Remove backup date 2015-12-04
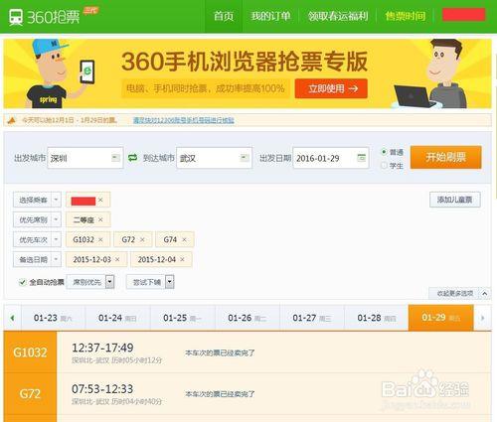The image size is (497, 422). 182,259
